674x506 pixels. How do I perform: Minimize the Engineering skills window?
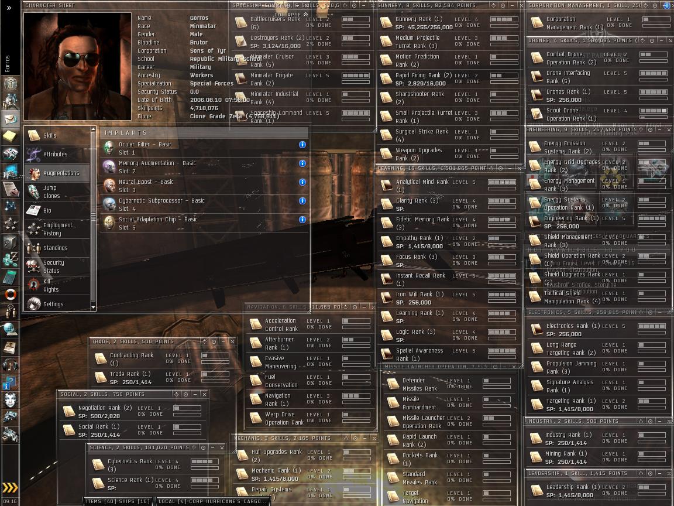click(x=660, y=129)
